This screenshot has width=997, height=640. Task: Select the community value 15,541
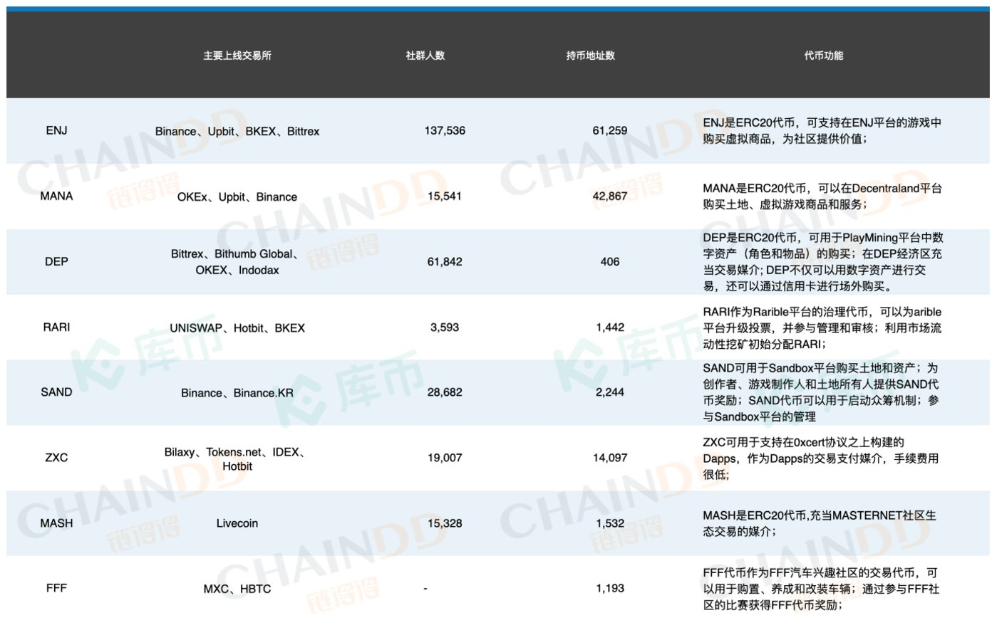tap(445, 196)
